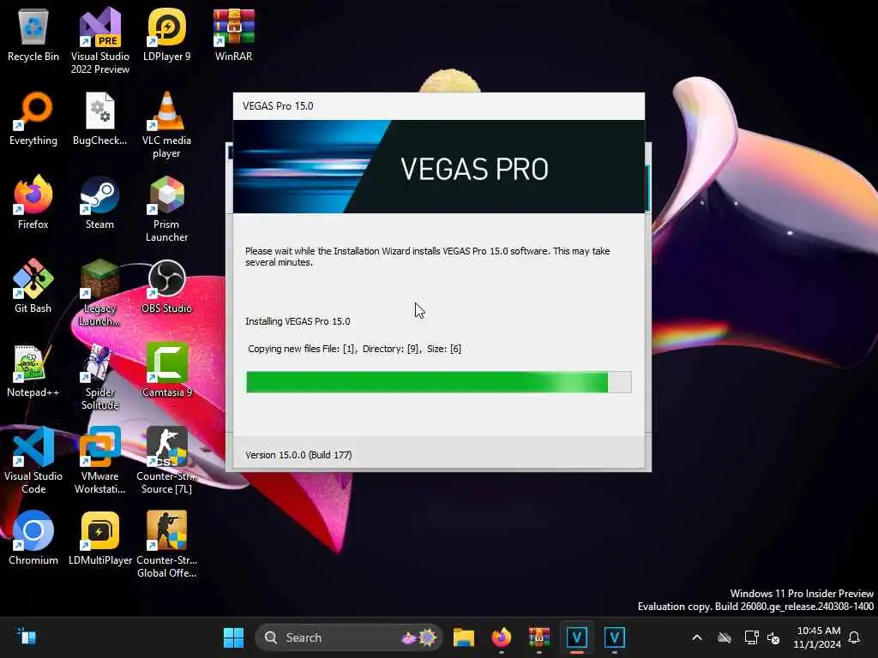Select the BugCheck file icon
The image size is (878, 658).
[99, 119]
